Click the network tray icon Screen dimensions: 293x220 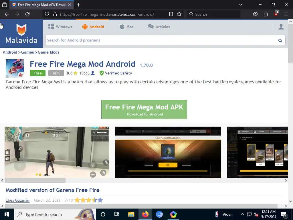point(249,214)
